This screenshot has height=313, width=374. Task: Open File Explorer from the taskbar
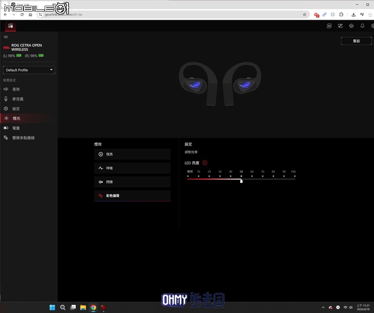click(x=83, y=307)
